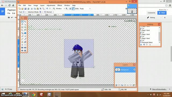Screen dimensions: 172x97
Task: Click the Copy toolbar icon
Action: coord(35,9)
